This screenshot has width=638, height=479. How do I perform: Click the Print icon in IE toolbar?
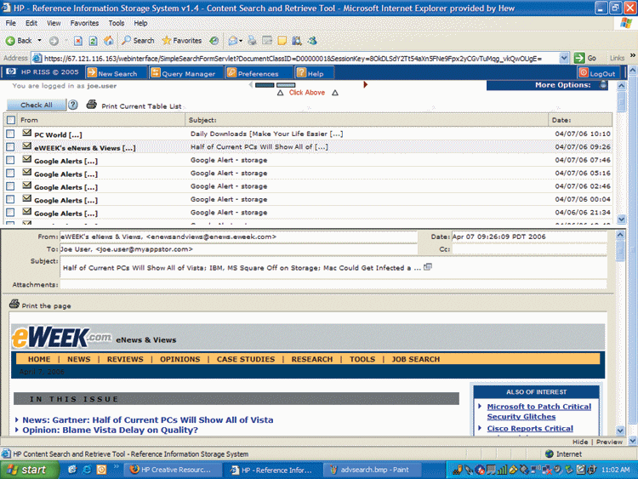coord(253,41)
